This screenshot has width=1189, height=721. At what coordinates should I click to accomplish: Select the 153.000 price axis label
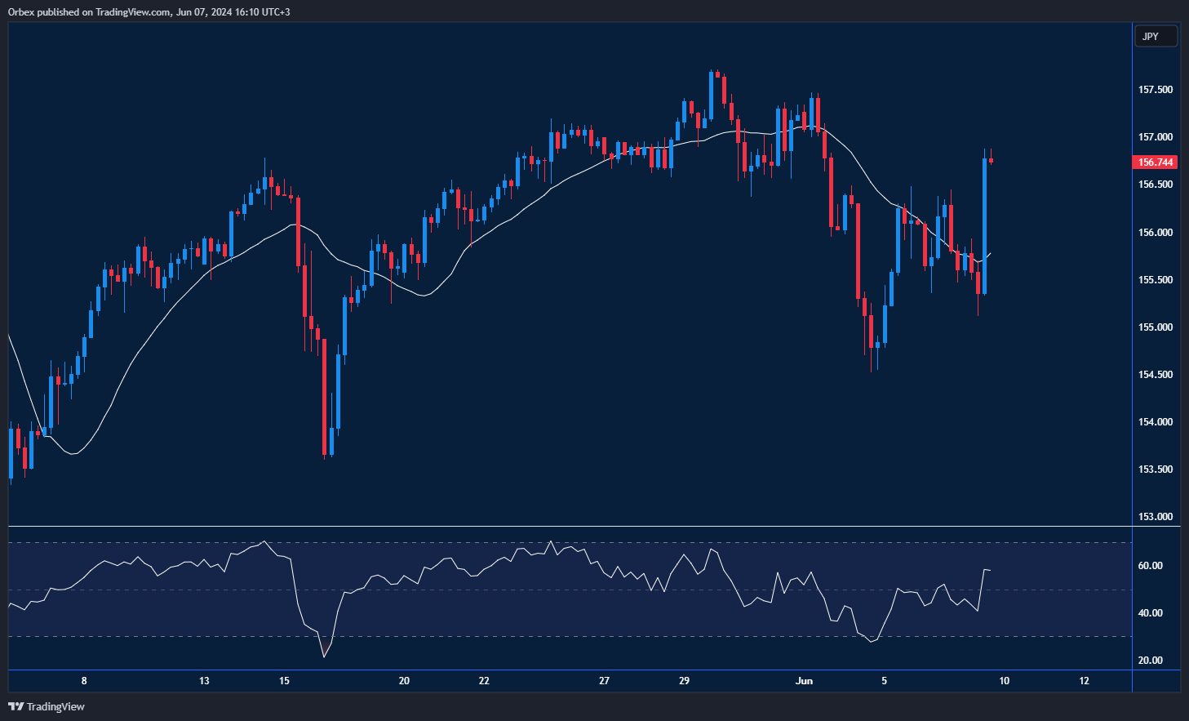click(1156, 517)
